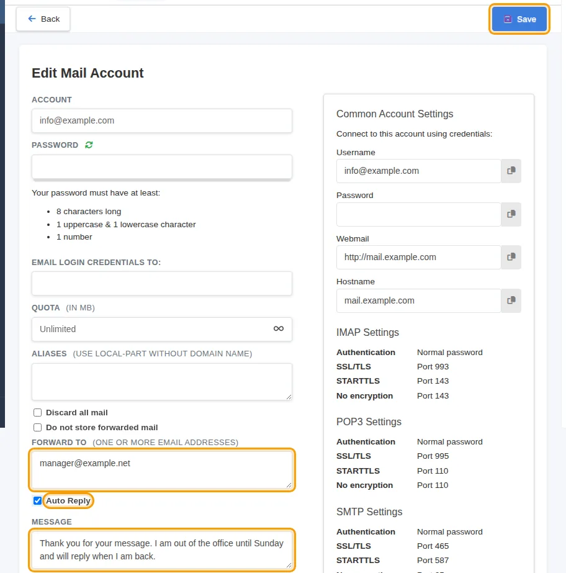This screenshot has width=566, height=573.
Task: Focus the Account email field
Action: pos(162,120)
